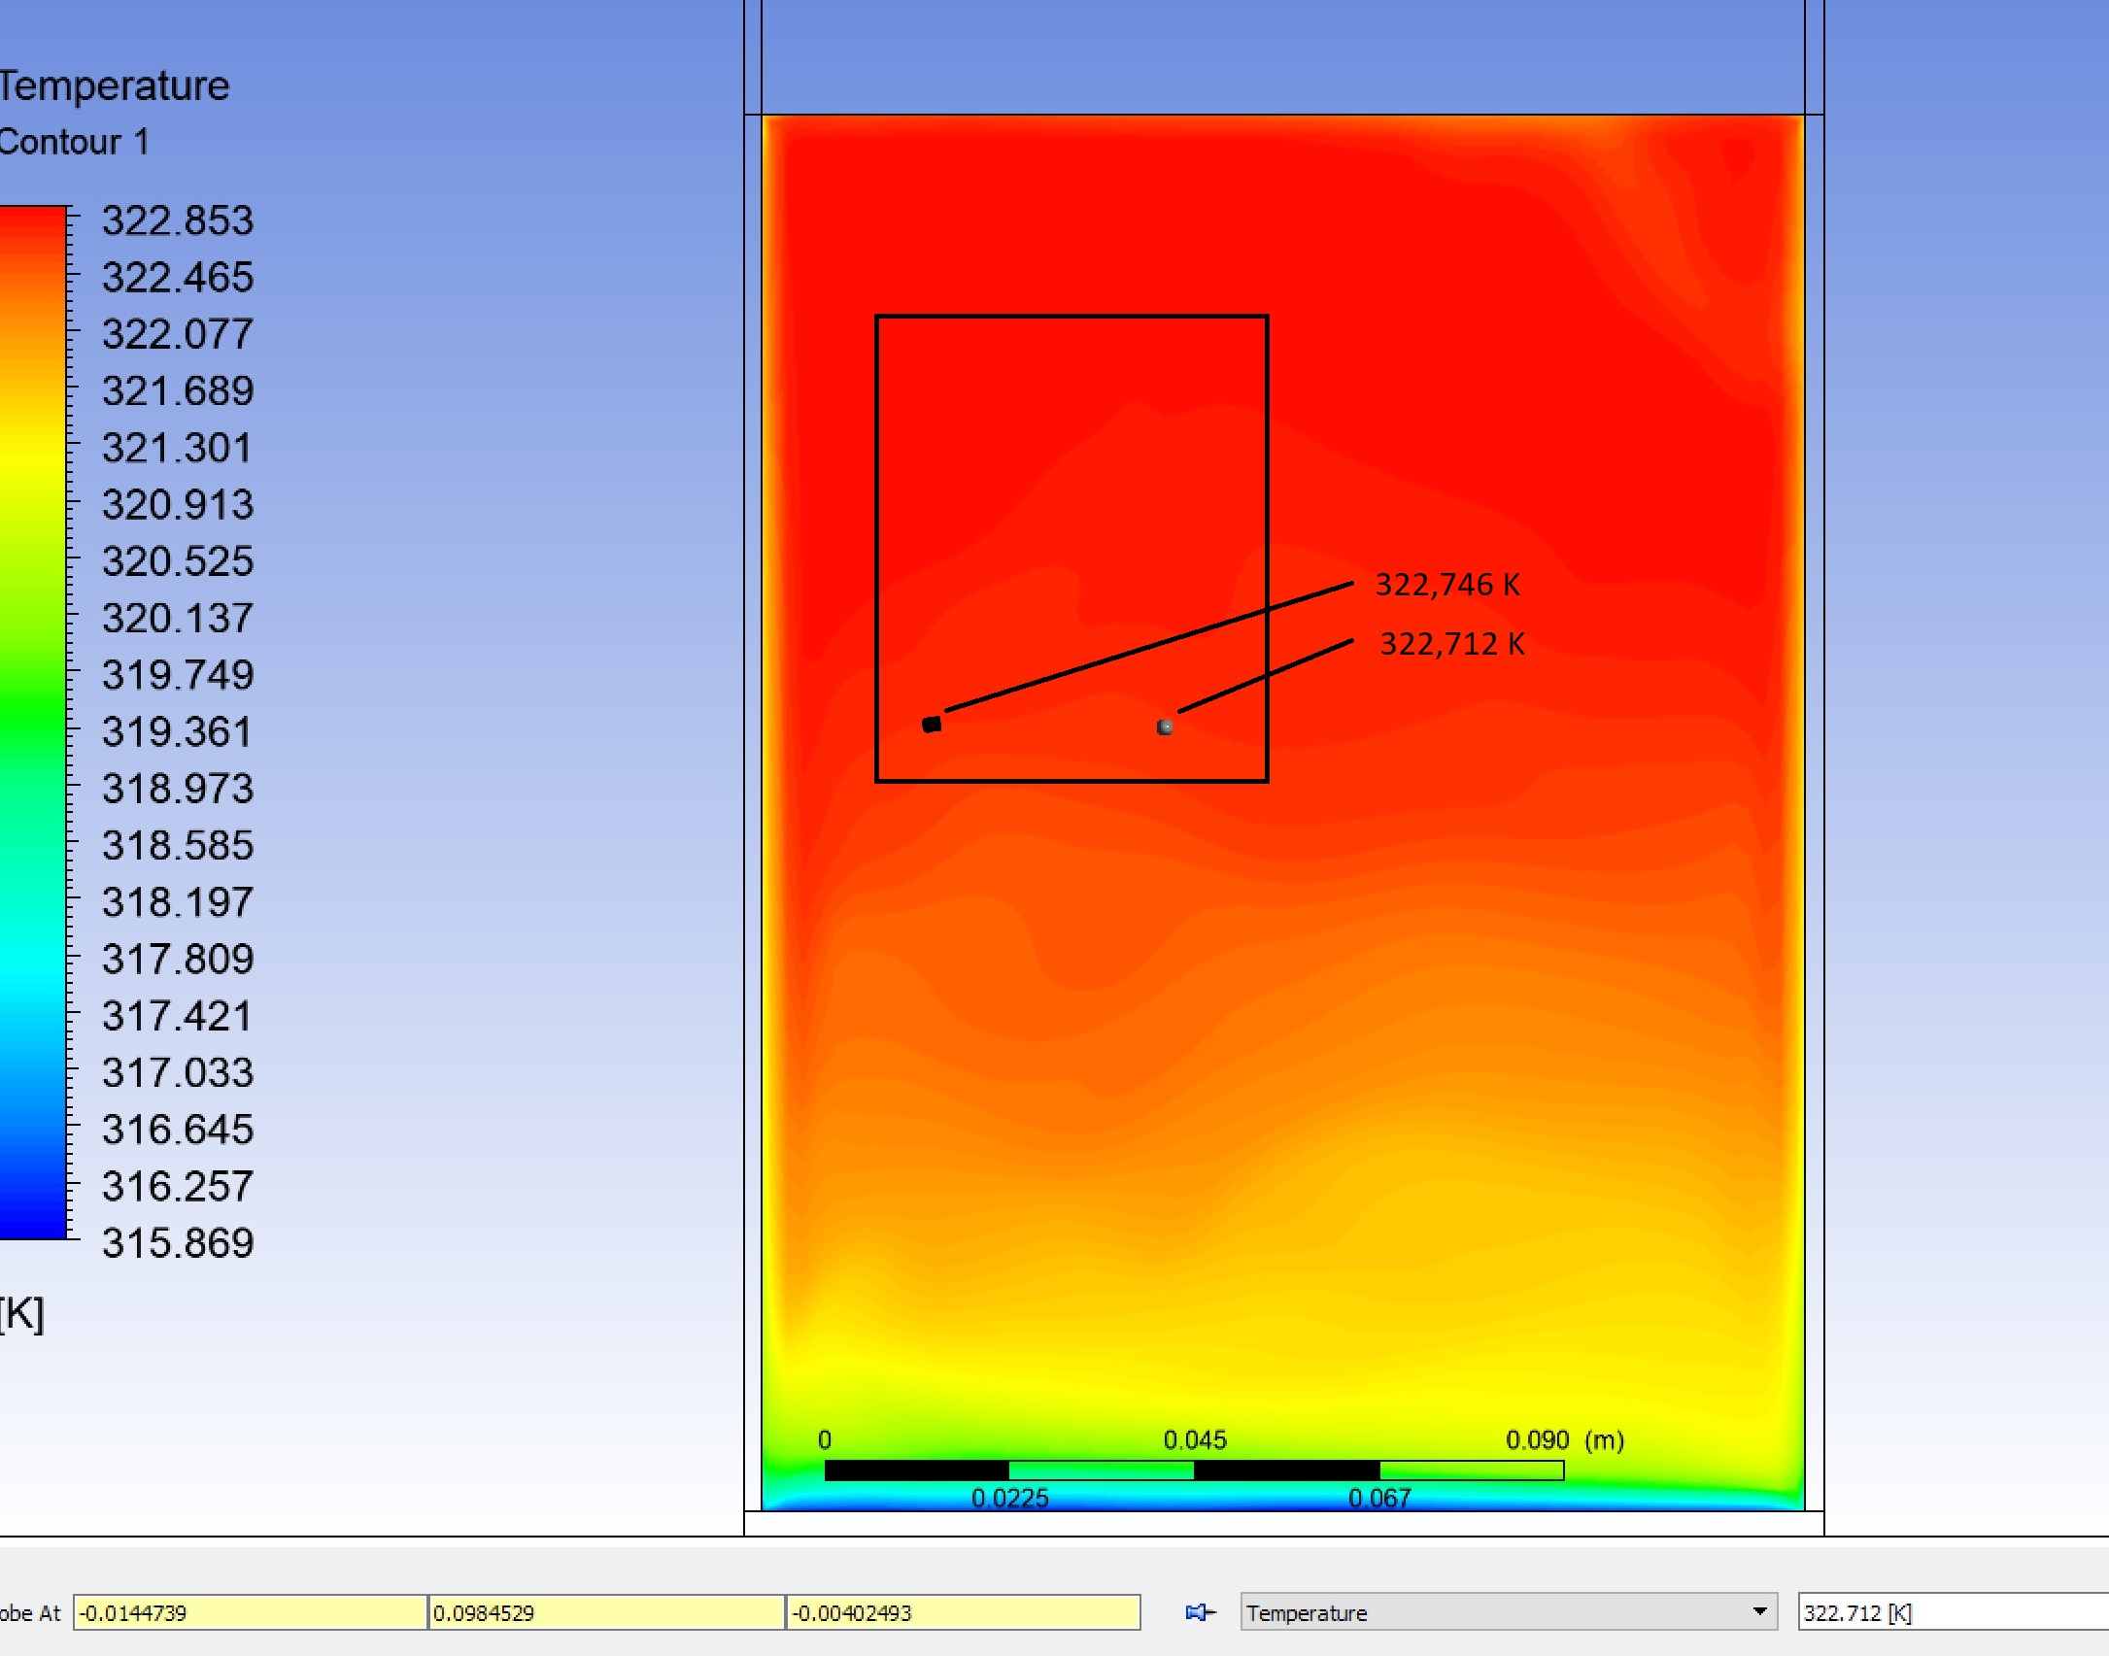This screenshot has height=1656, width=2109.
Task: Click the 0.045 ruler label
Action: pos(1195,1439)
